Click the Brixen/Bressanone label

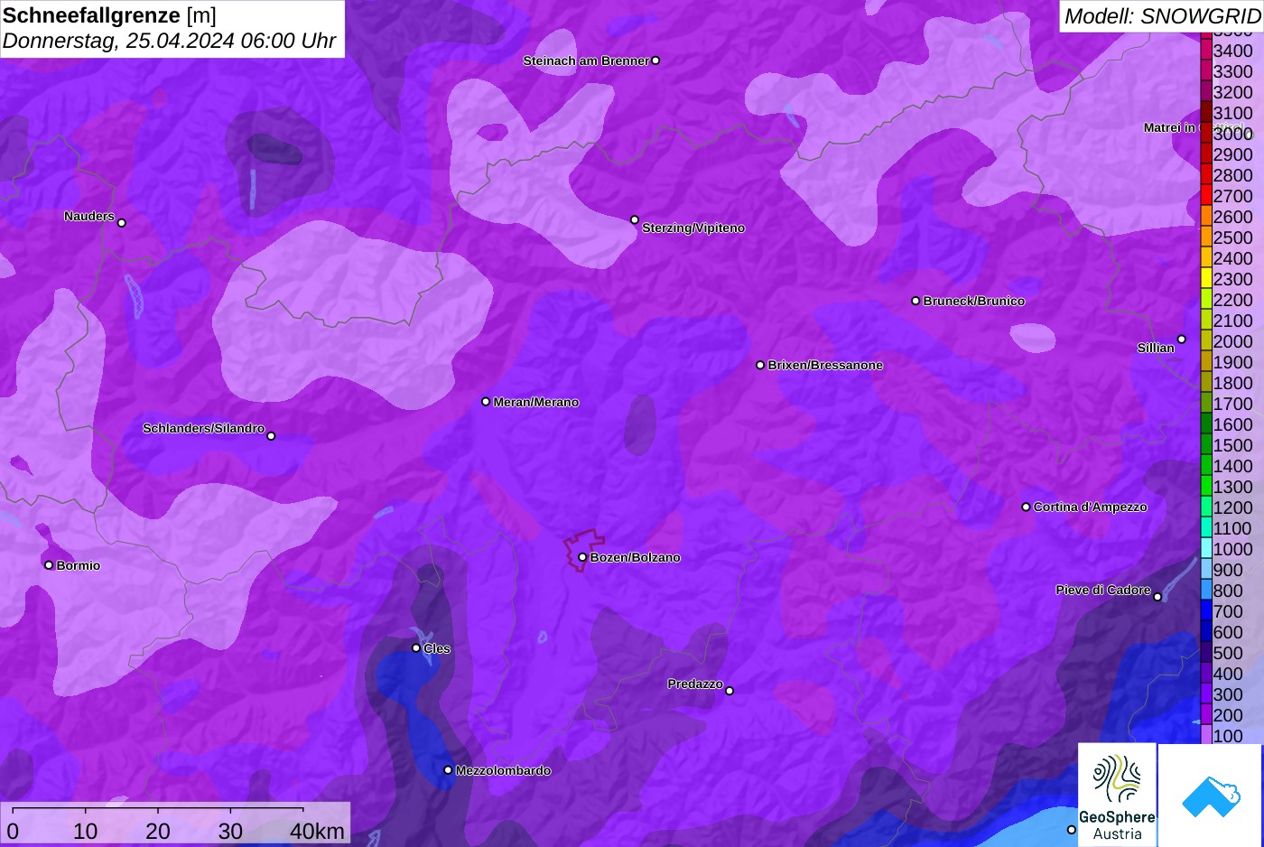(x=825, y=365)
